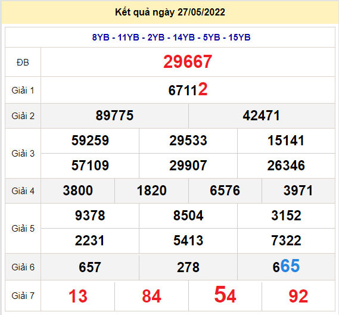The height and width of the screenshot is (315, 339).
Task: Click the header 'Kết quả ngày 27/05/2022'
Action: pyautogui.click(x=170, y=12)
